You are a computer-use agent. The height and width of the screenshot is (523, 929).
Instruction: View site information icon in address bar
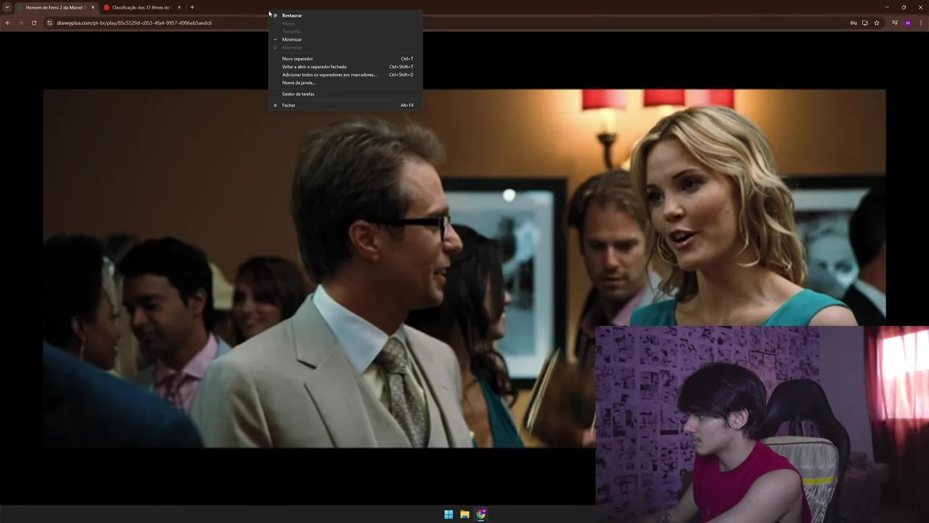(x=50, y=23)
